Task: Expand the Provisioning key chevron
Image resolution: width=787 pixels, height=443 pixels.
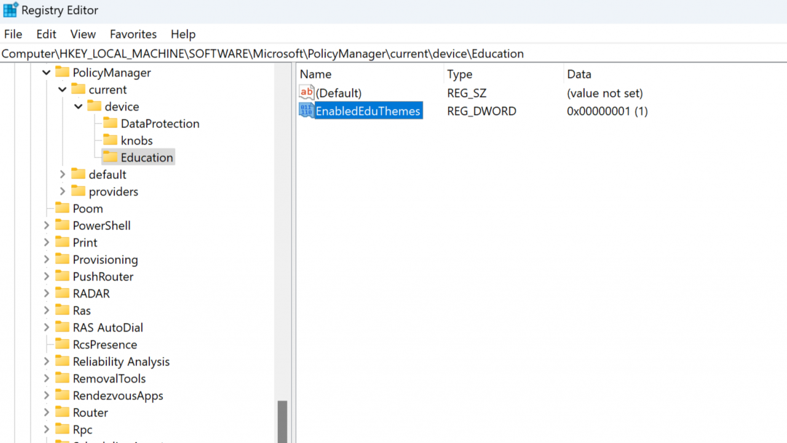Action: point(46,259)
